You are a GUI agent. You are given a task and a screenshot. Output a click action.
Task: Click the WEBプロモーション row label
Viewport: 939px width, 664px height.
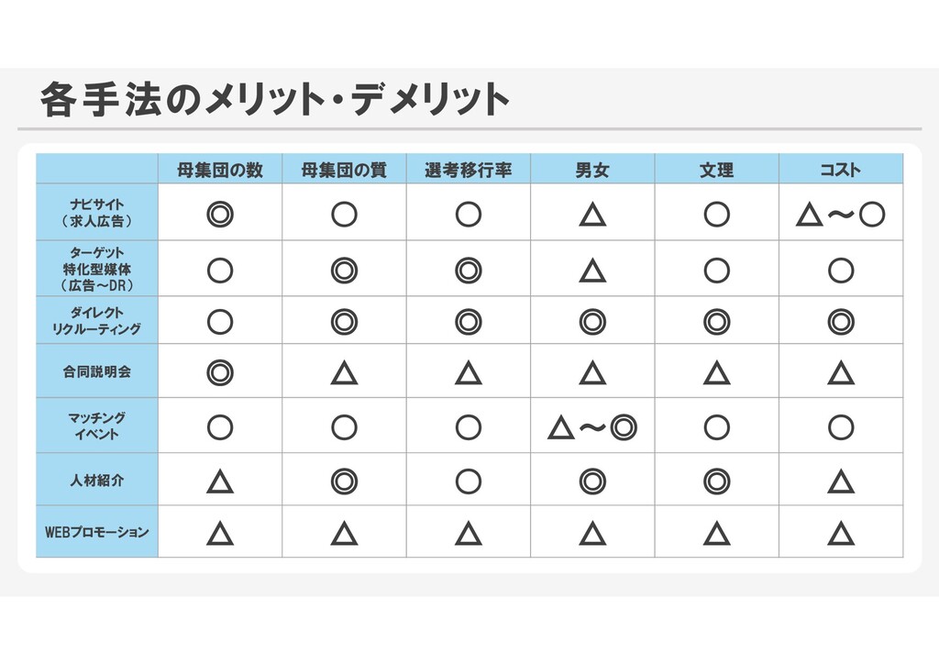(x=97, y=532)
